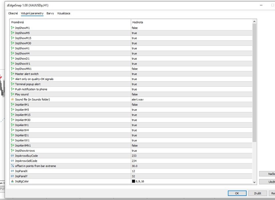Select the offset value 30.0
275x200 pixels.
pyautogui.click(x=134, y=166)
